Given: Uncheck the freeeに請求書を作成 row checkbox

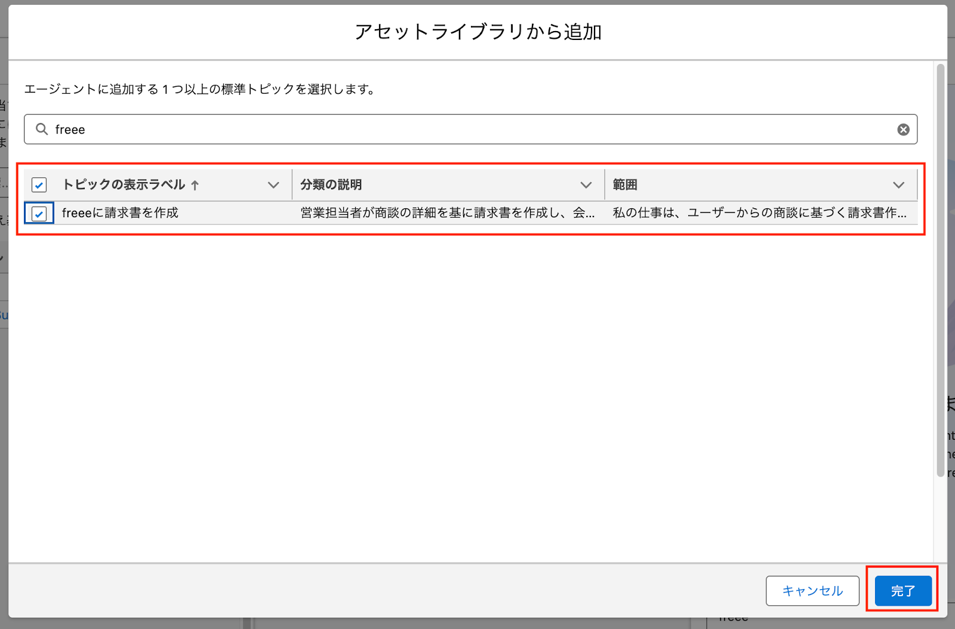Looking at the screenshot, I should [39, 213].
